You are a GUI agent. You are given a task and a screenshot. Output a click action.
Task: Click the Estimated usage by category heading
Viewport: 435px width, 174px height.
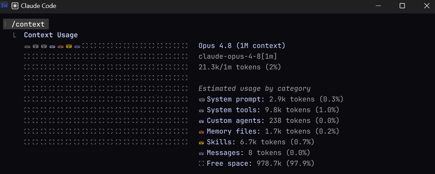tap(255, 89)
